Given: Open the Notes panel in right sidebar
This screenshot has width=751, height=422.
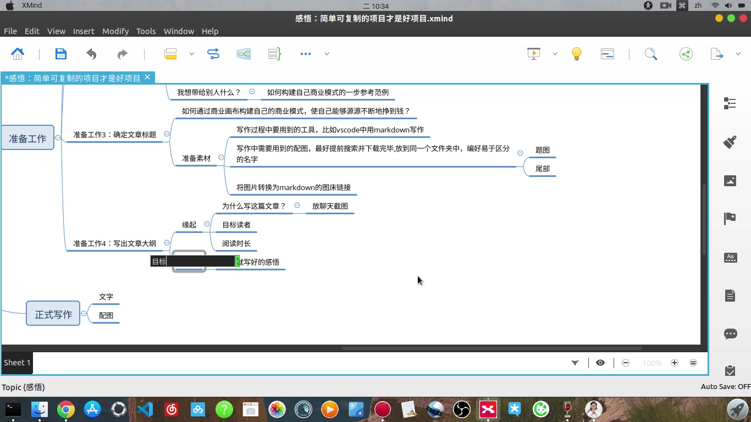Looking at the screenshot, I should [730, 296].
